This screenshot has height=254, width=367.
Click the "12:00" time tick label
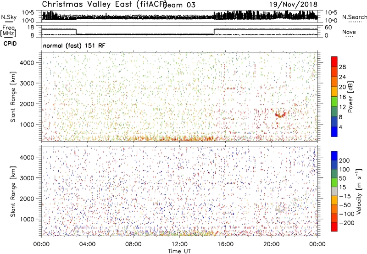(179, 244)
